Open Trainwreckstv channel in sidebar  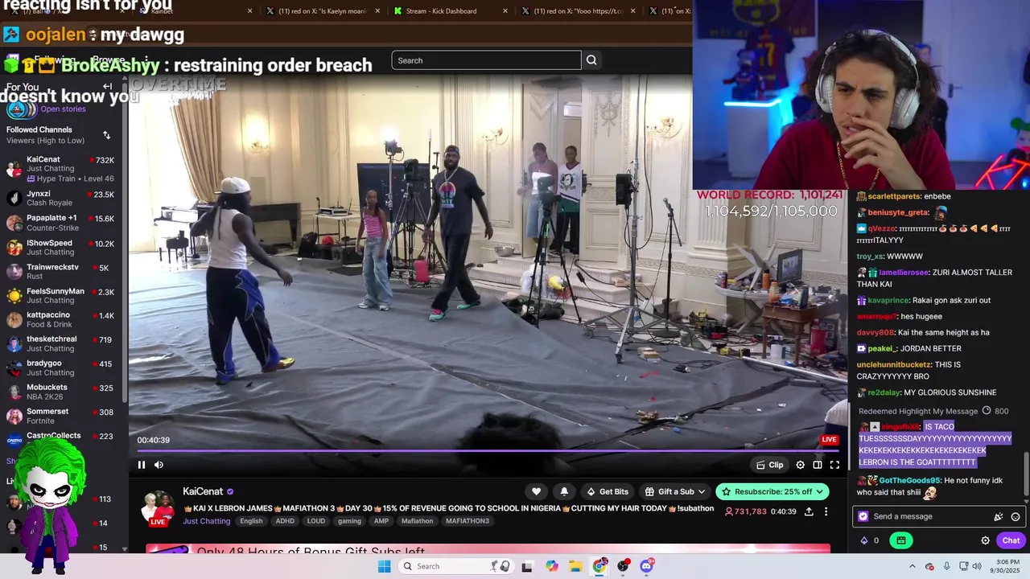[x=61, y=271]
